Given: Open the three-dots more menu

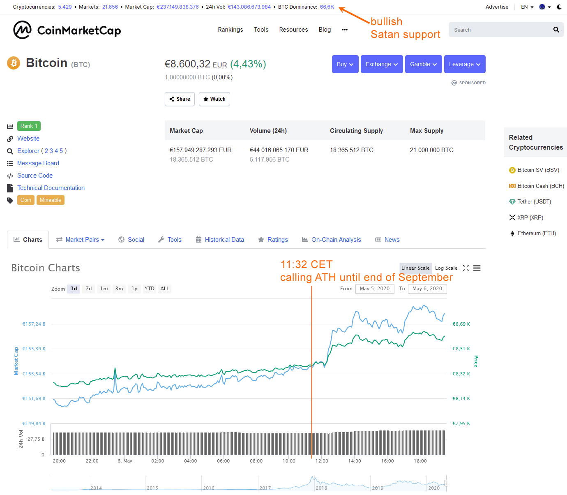Looking at the screenshot, I should click(345, 30).
